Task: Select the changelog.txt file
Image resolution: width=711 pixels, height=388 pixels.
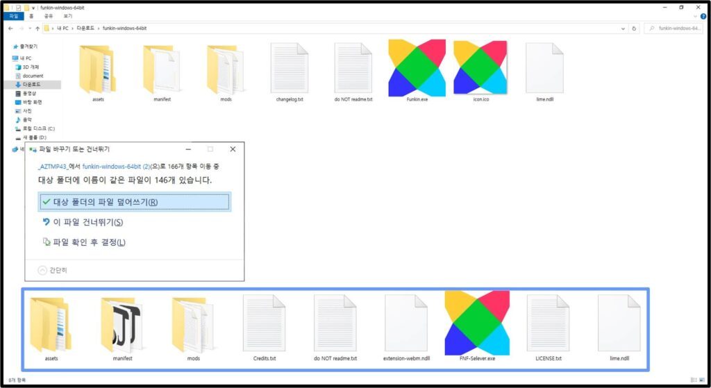Action: pyautogui.click(x=290, y=72)
